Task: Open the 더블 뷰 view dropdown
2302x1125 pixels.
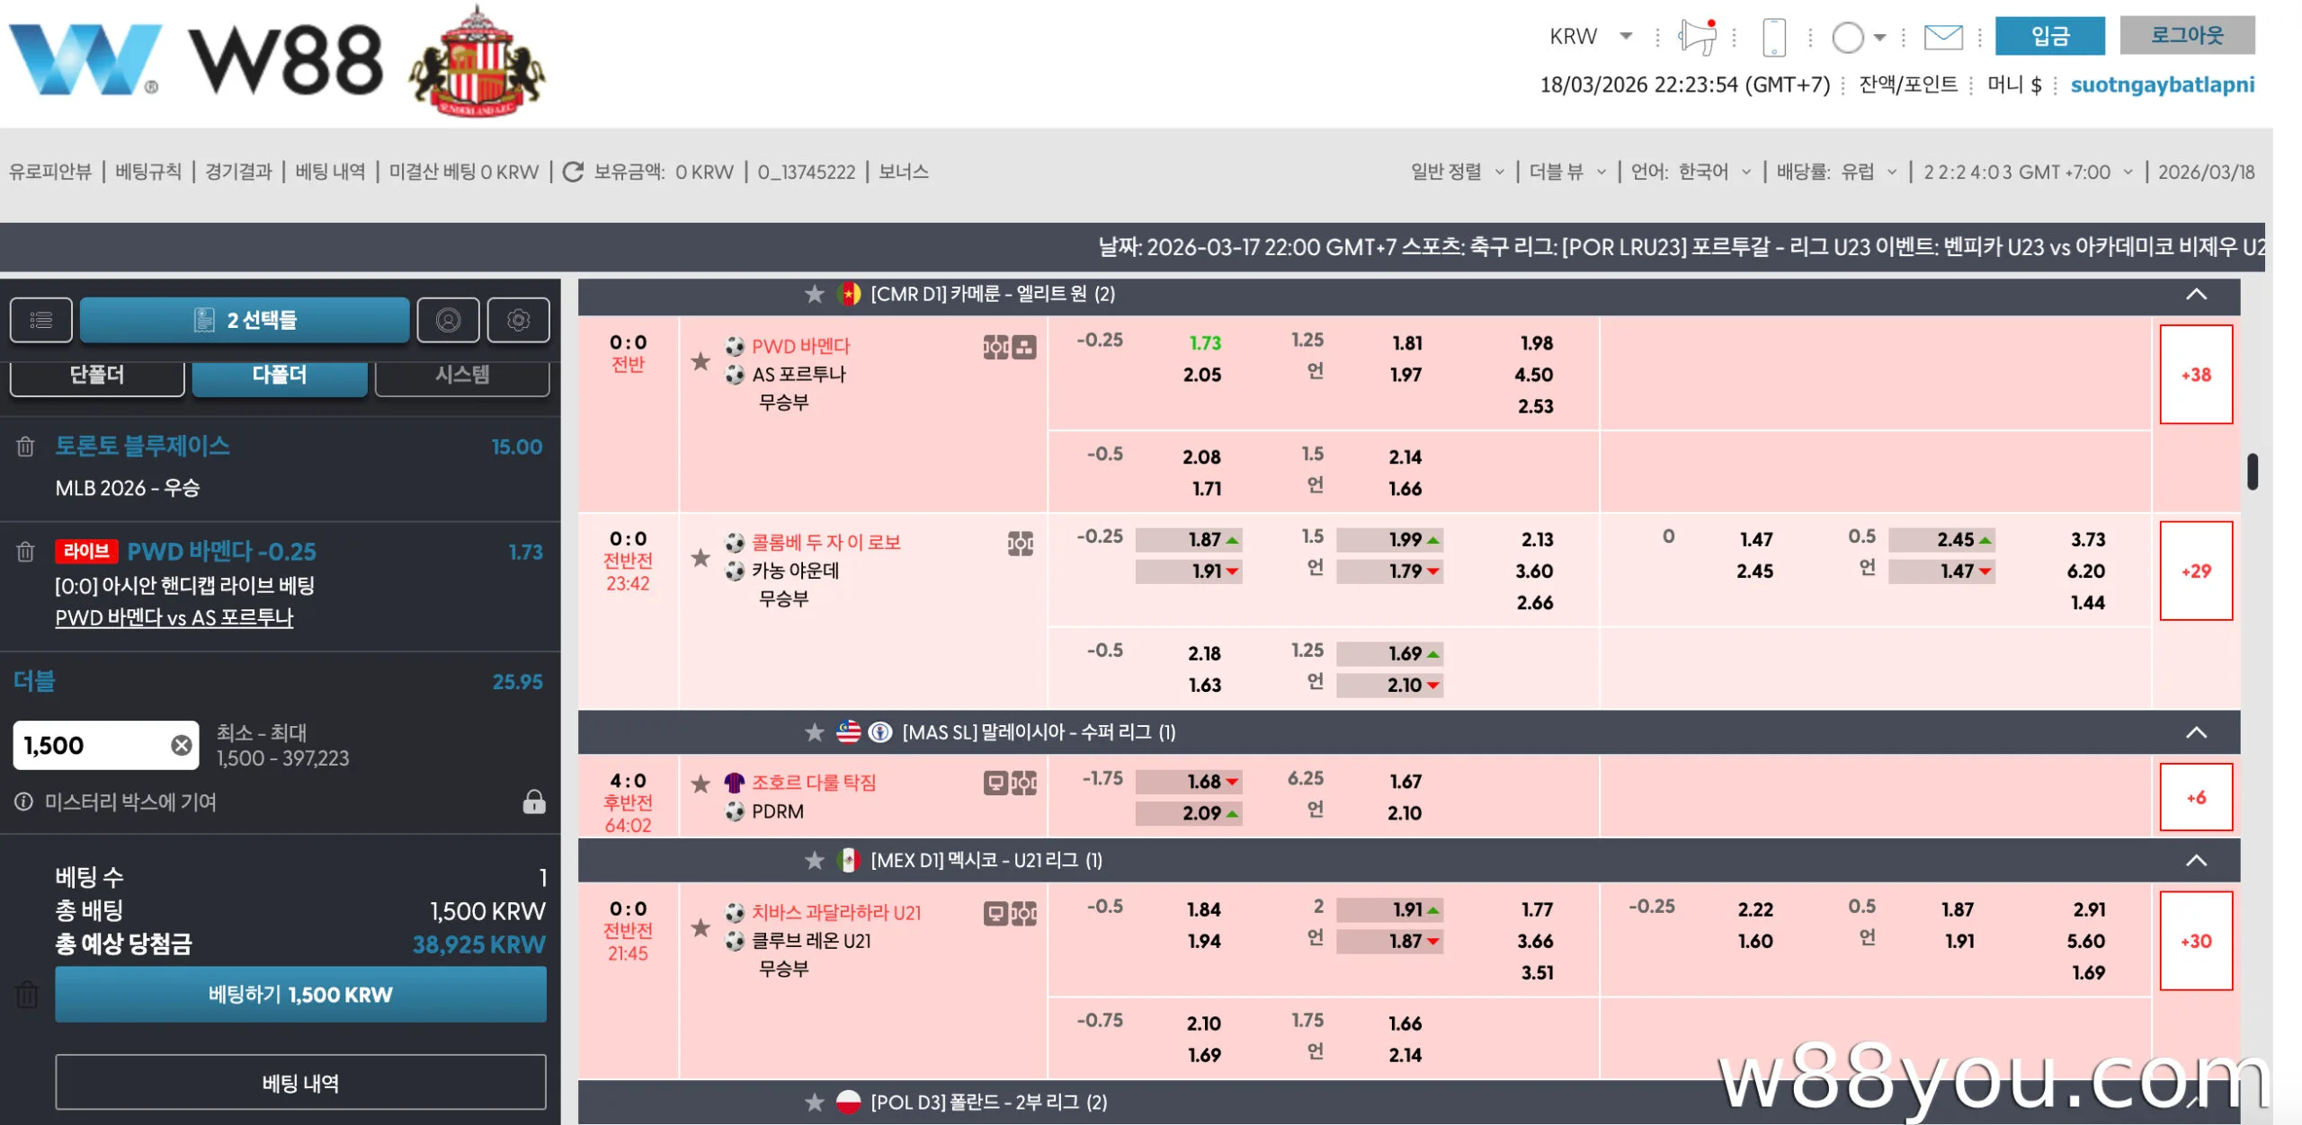Action: tap(1568, 172)
